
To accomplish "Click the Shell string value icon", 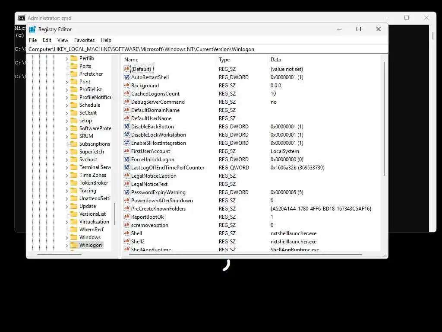I will [x=127, y=233].
